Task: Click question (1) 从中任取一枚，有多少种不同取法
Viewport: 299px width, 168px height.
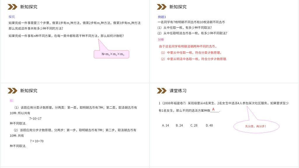Action: (185, 28)
